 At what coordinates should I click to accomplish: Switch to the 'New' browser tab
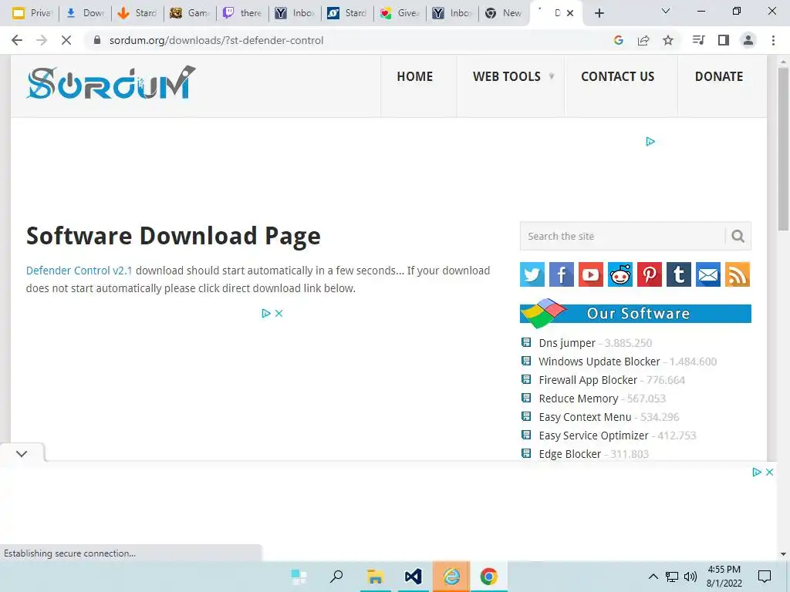point(504,13)
